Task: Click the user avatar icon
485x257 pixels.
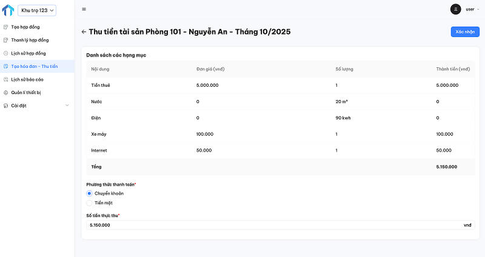Action: point(455,9)
